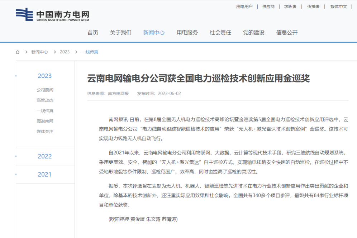Select 公司要闻 in the sidebar
Viewport: 357px width, 238px height.
[x=45, y=90]
